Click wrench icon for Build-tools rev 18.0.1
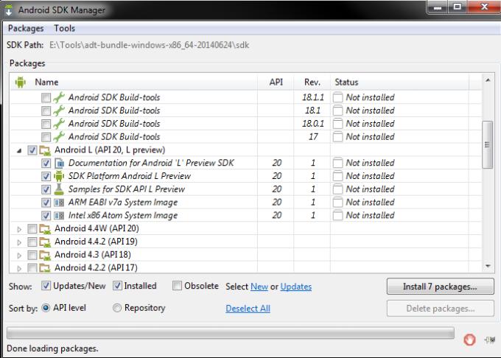This screenshot has width=501, height=358. (59, 124)
